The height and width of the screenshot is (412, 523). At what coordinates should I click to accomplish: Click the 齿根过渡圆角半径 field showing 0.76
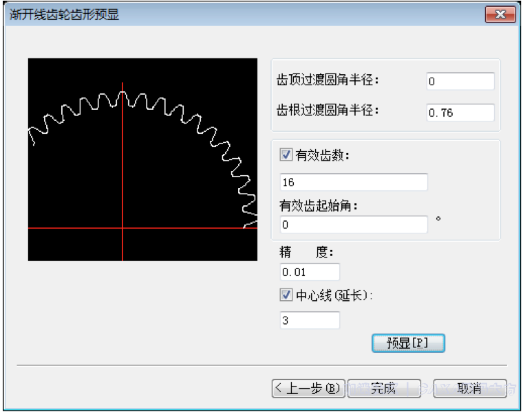click(460, 113)
